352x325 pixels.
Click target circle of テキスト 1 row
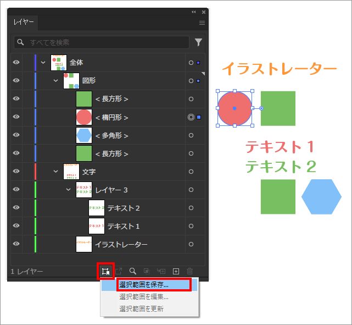(x=191, y=226)
